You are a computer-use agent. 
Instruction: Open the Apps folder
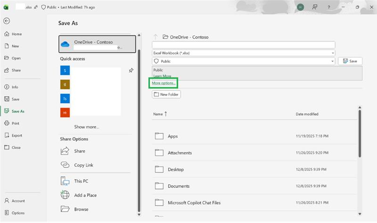pyautogui.click(x=254, y=136)
